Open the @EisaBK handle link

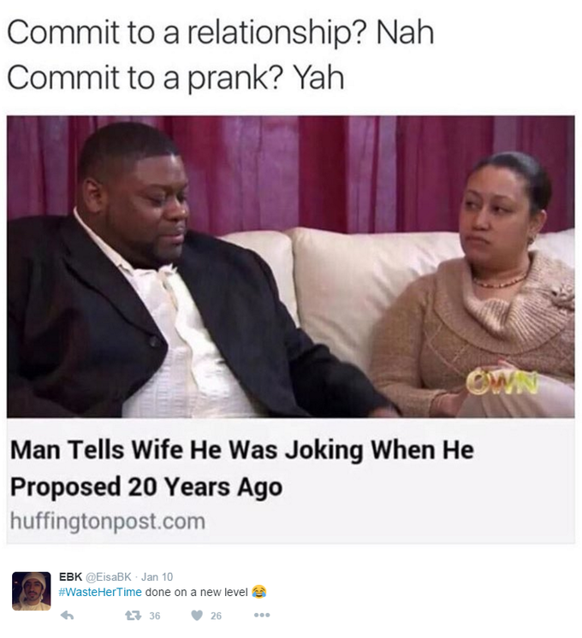tap(108, 576)
